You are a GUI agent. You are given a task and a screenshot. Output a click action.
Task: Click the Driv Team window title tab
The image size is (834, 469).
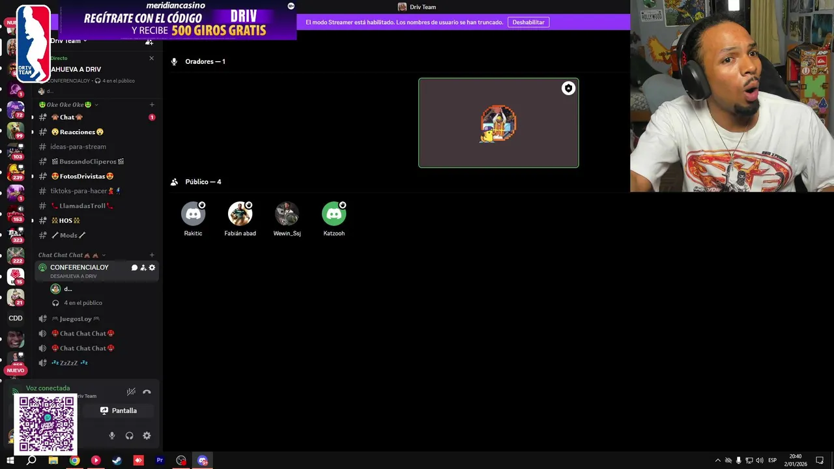coord(417,7)
